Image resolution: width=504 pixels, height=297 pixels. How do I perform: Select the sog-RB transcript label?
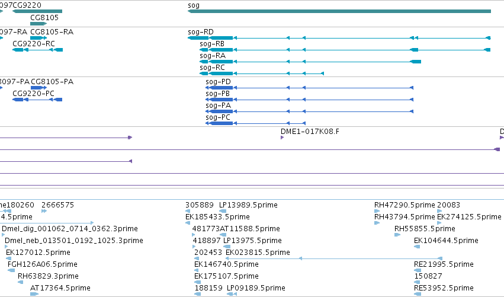point(212,44)
